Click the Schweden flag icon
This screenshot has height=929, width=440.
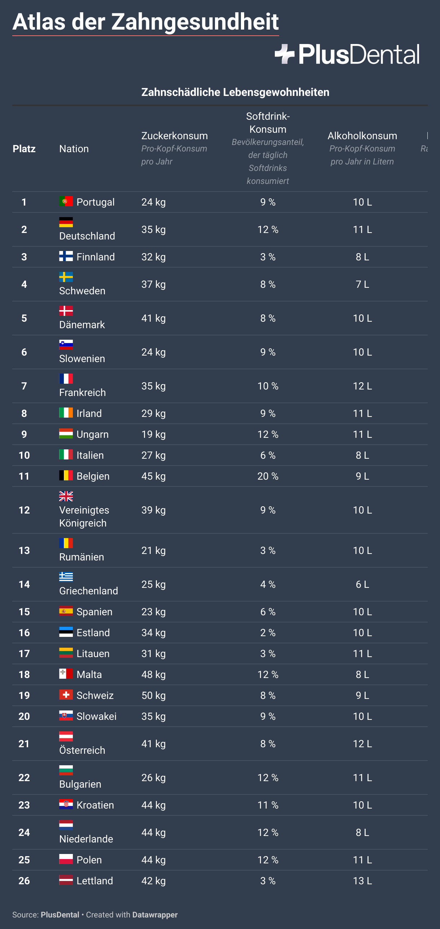point(66,277)
